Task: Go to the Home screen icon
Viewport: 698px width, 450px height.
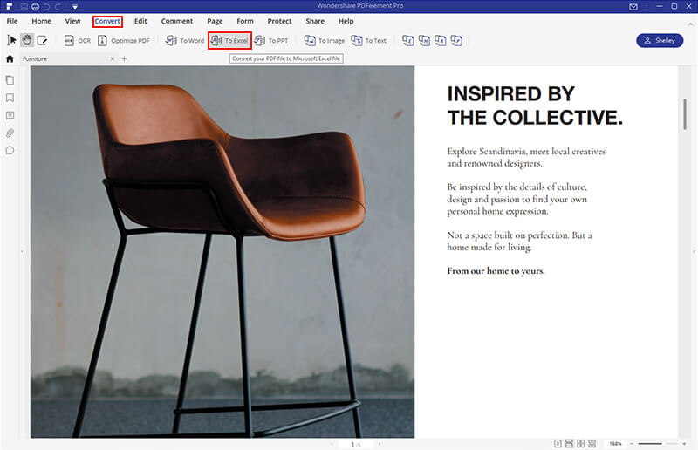Action: [x=10, y=59]
